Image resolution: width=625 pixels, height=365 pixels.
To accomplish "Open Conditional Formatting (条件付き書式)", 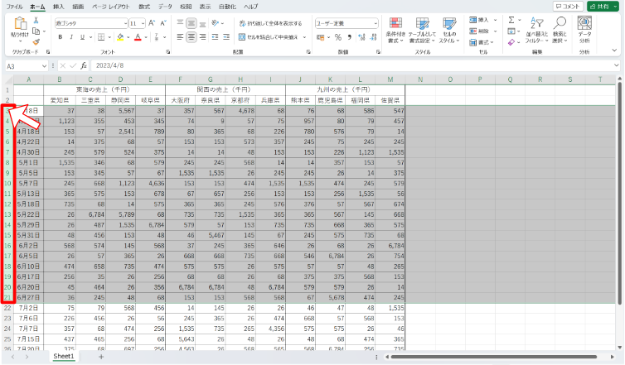I will pyautogui.click(x=395, y=31).
